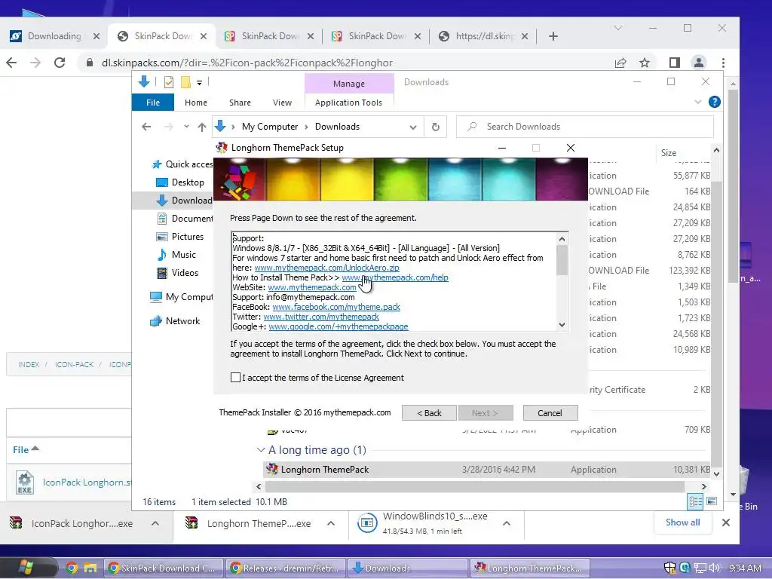Viewport: 772px width, 579px height.
Task: Open recent locations dropdown in Explorer
Action: pos(186,127)
